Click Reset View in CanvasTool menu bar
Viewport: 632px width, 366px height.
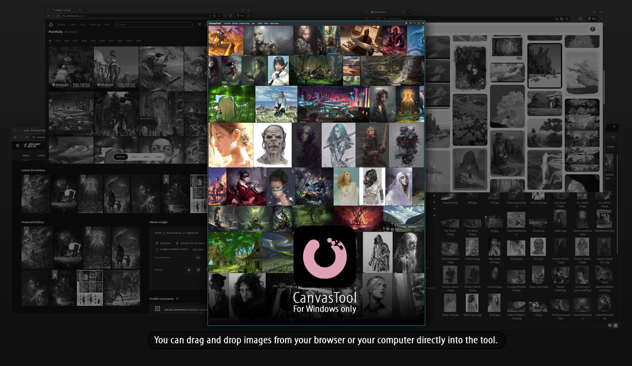coord(274,23)
